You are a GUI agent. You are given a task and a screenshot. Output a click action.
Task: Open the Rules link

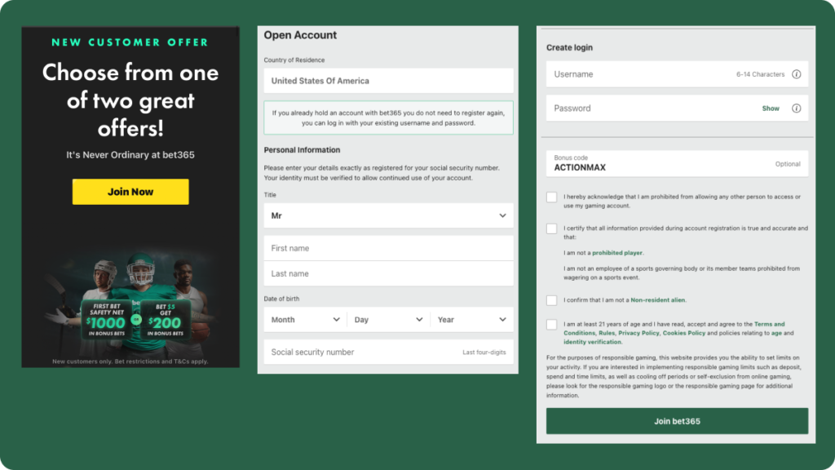pos(607,333)
